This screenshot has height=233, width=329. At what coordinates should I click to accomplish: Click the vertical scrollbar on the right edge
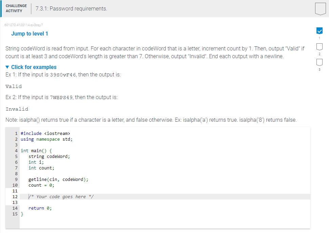point(327,117)
